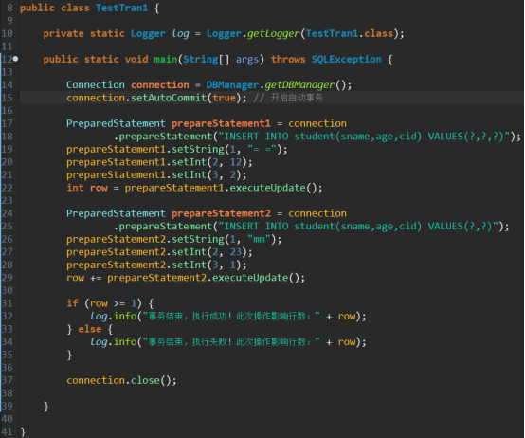525x438 pixels.
Task: Click the if keyword on line 31
Action: pyautogui.click(x=72, y=303)
